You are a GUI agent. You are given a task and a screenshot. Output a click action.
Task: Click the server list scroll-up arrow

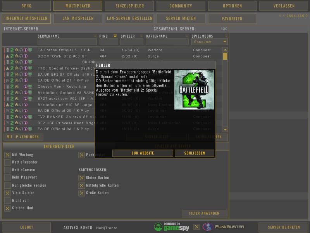click(x=225, y=50)
